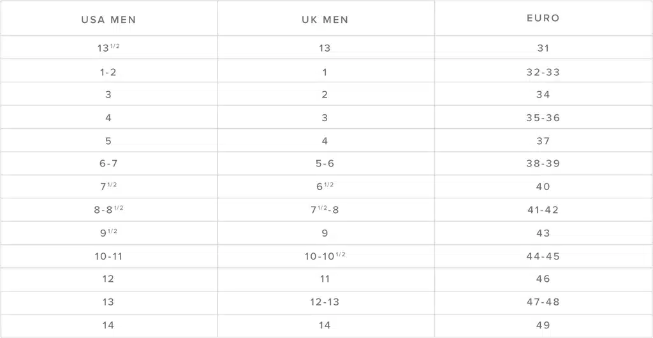Select Euro size 31 cell
The width and height of the screenshot is (653, 338).
543,48
